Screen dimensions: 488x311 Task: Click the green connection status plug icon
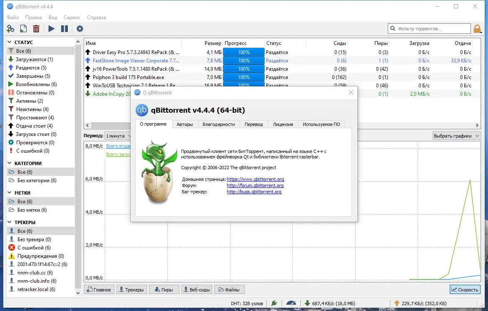coord(274,303)
